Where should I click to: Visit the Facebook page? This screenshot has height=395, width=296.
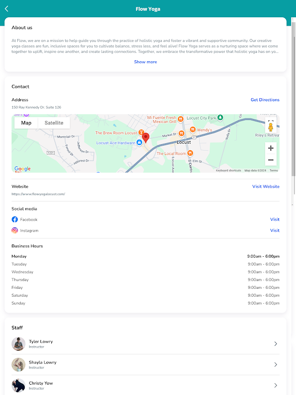(275, 219)
